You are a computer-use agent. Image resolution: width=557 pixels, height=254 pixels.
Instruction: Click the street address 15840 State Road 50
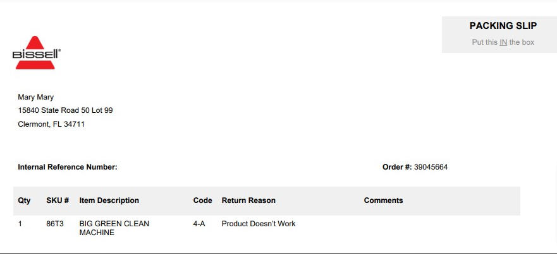point(65,110)
